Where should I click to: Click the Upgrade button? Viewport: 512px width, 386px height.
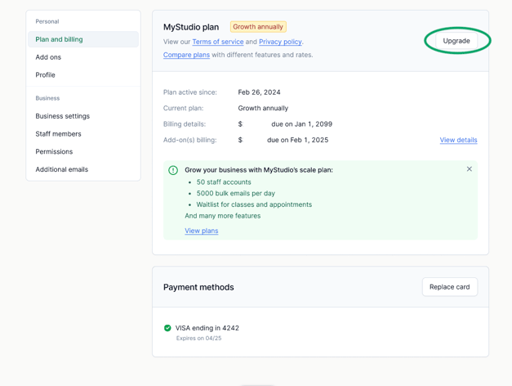click(x=456, y=41)
